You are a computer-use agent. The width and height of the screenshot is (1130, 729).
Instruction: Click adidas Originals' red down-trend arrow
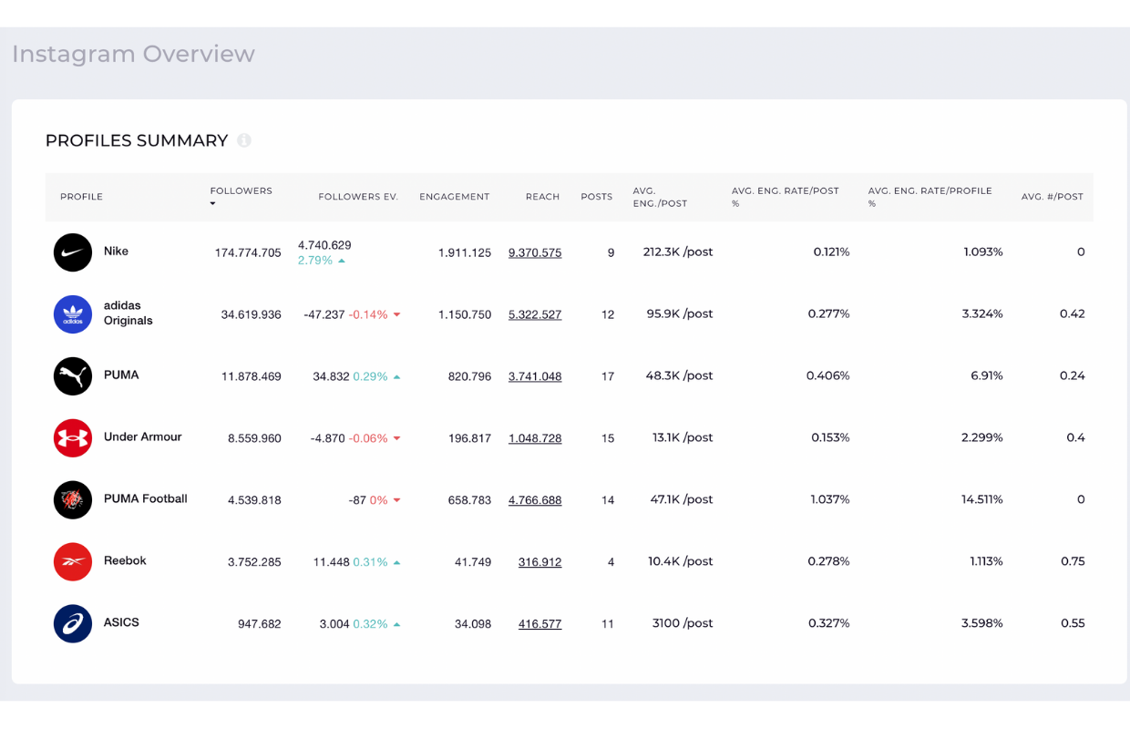(397, 314)
